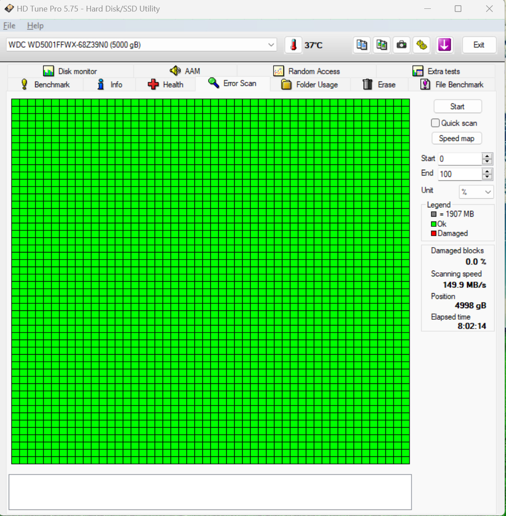This screenshot has width=506, height=516.
Task: Click the red cross Health icon
Action: click(x=153, y=84)
